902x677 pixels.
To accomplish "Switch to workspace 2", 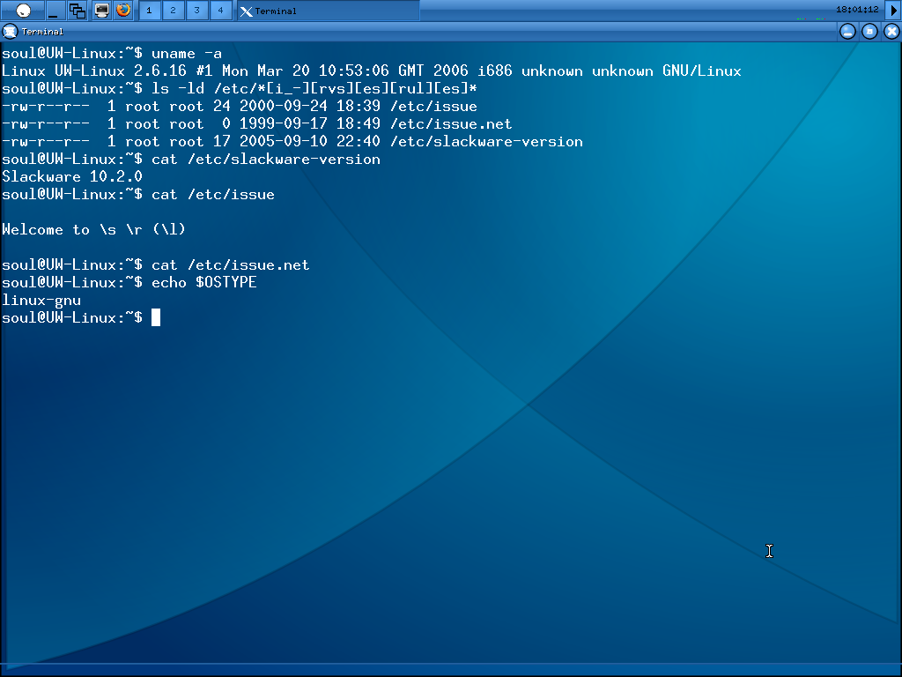I will click(x=174, y=11).
